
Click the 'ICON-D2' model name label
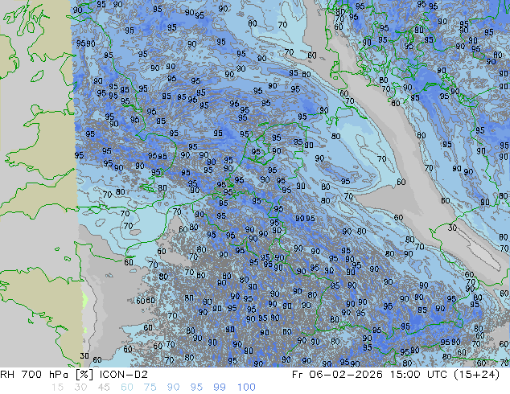pos(124,375)
